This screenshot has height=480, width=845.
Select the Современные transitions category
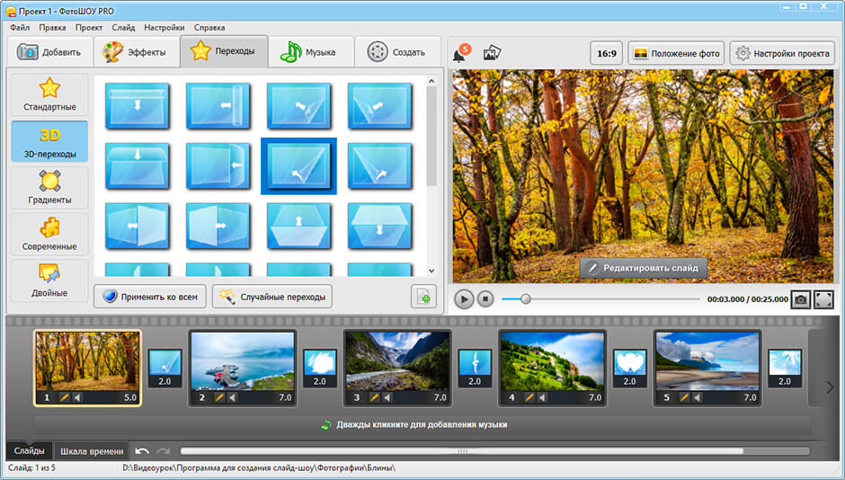point(49,235)
